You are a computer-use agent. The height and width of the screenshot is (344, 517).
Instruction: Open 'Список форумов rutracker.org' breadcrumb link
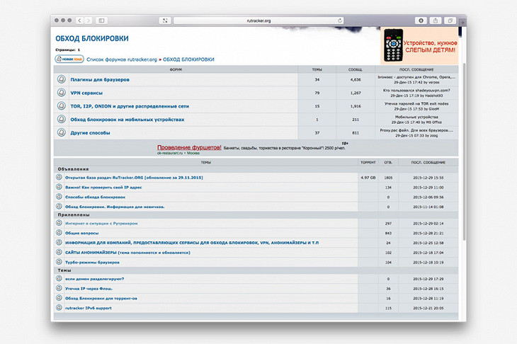click(123, 59)
